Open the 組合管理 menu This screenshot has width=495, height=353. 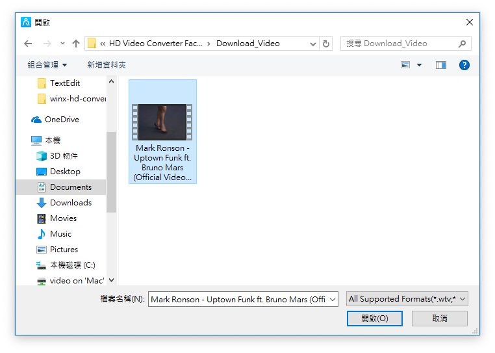47,65
